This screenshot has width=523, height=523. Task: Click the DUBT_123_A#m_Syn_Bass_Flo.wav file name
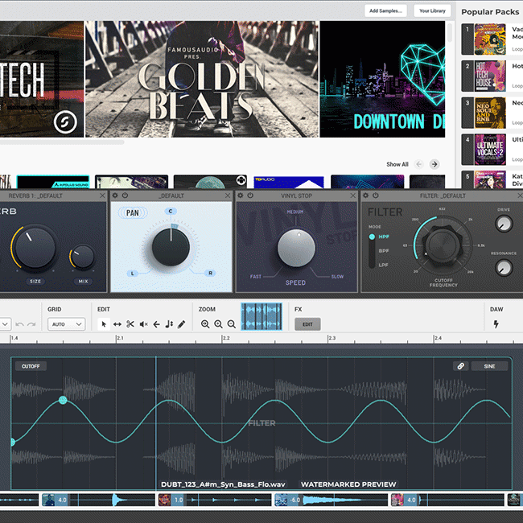(x=223, y=484)
